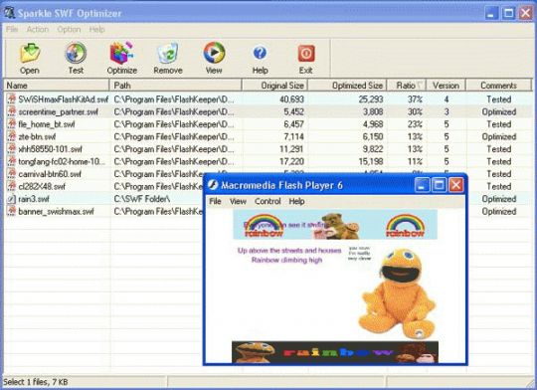The height and width of the screenshot is (390, 537).
Task: Click rain3.swf file icon
Action: [x=11, y=199]
